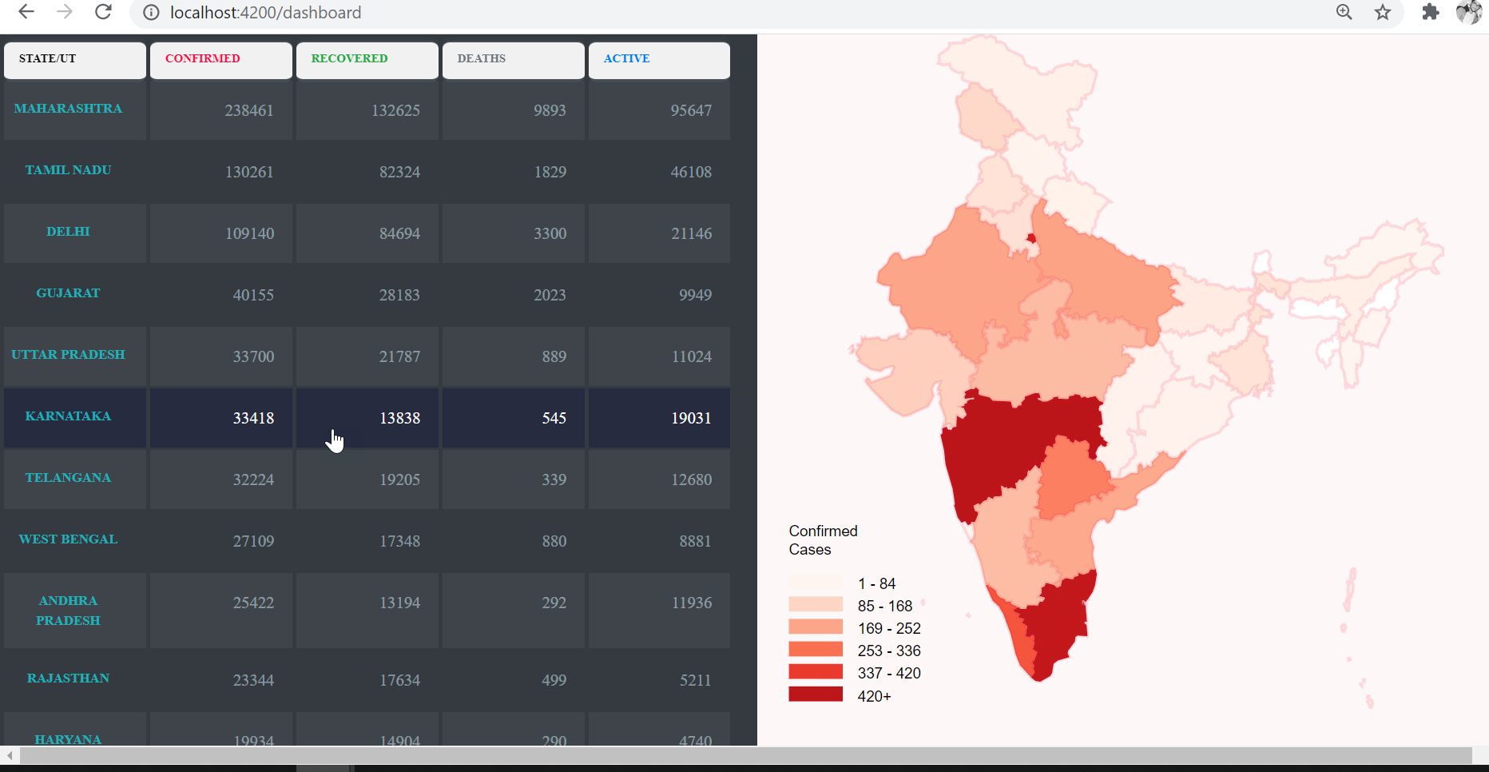Image resolution: width=1489 pixels, height=772 pixels.
Task: Sort the table by the CONFIRMED column
Action: [203, 58]
